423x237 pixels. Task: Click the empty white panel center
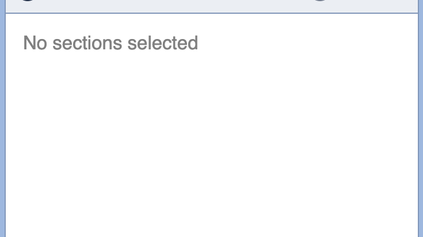tap(211, 126)
